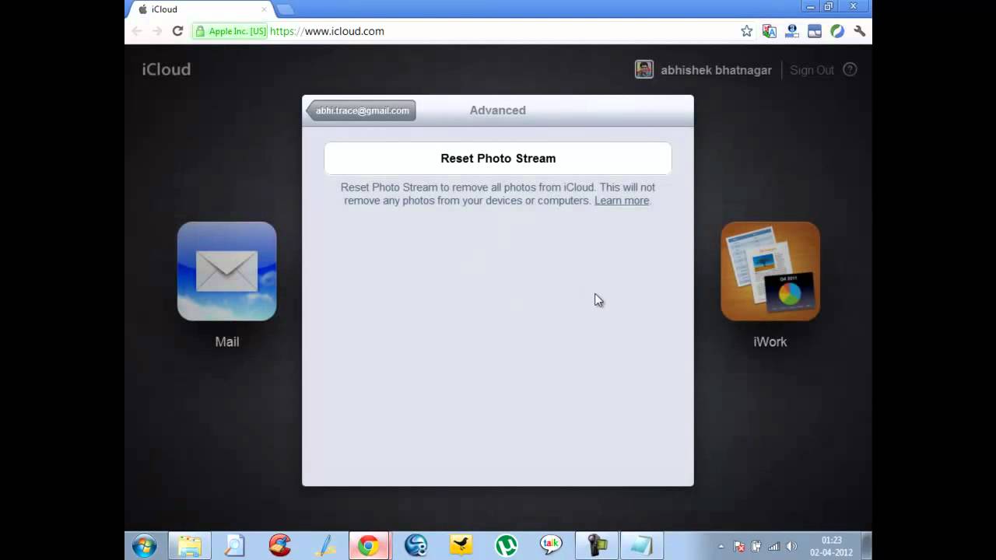This screenshot has width=996, height=560.
Task: Click the abhishek bhatnagar account name
Action: 716,70
